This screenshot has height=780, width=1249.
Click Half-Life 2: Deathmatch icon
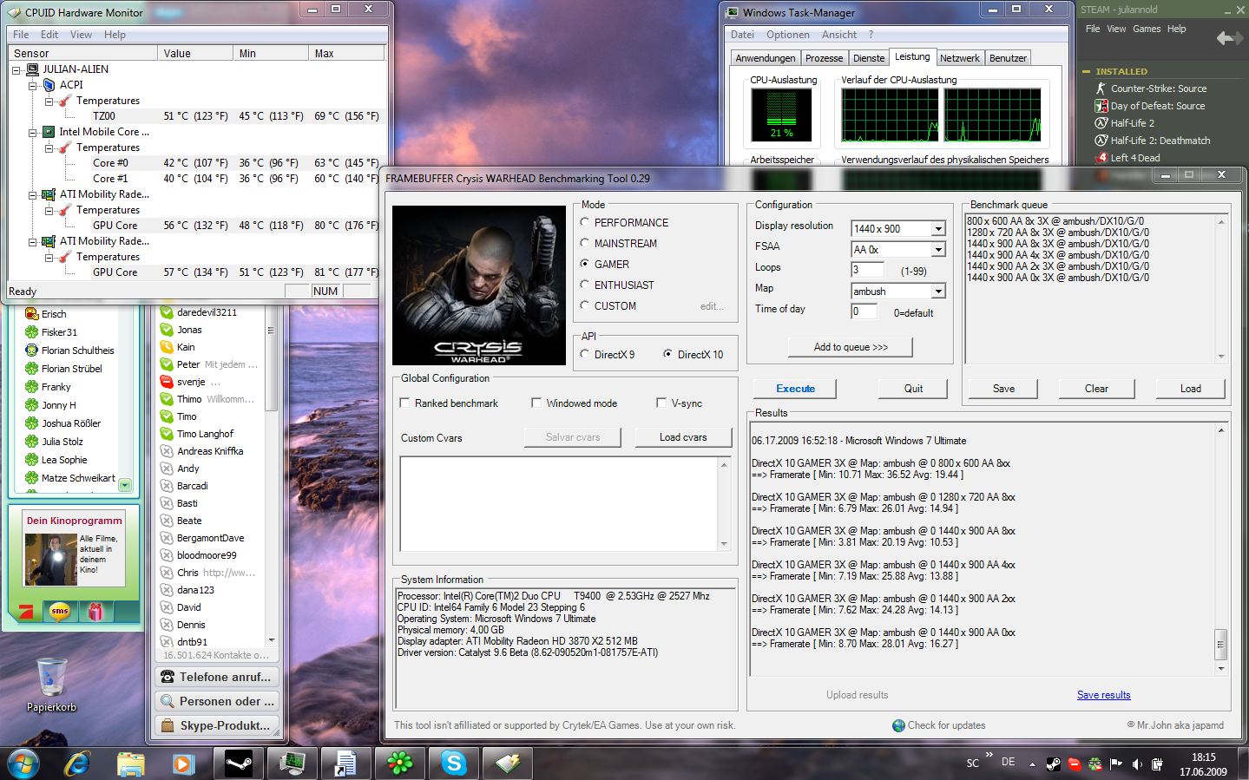tap(1101, 141)
